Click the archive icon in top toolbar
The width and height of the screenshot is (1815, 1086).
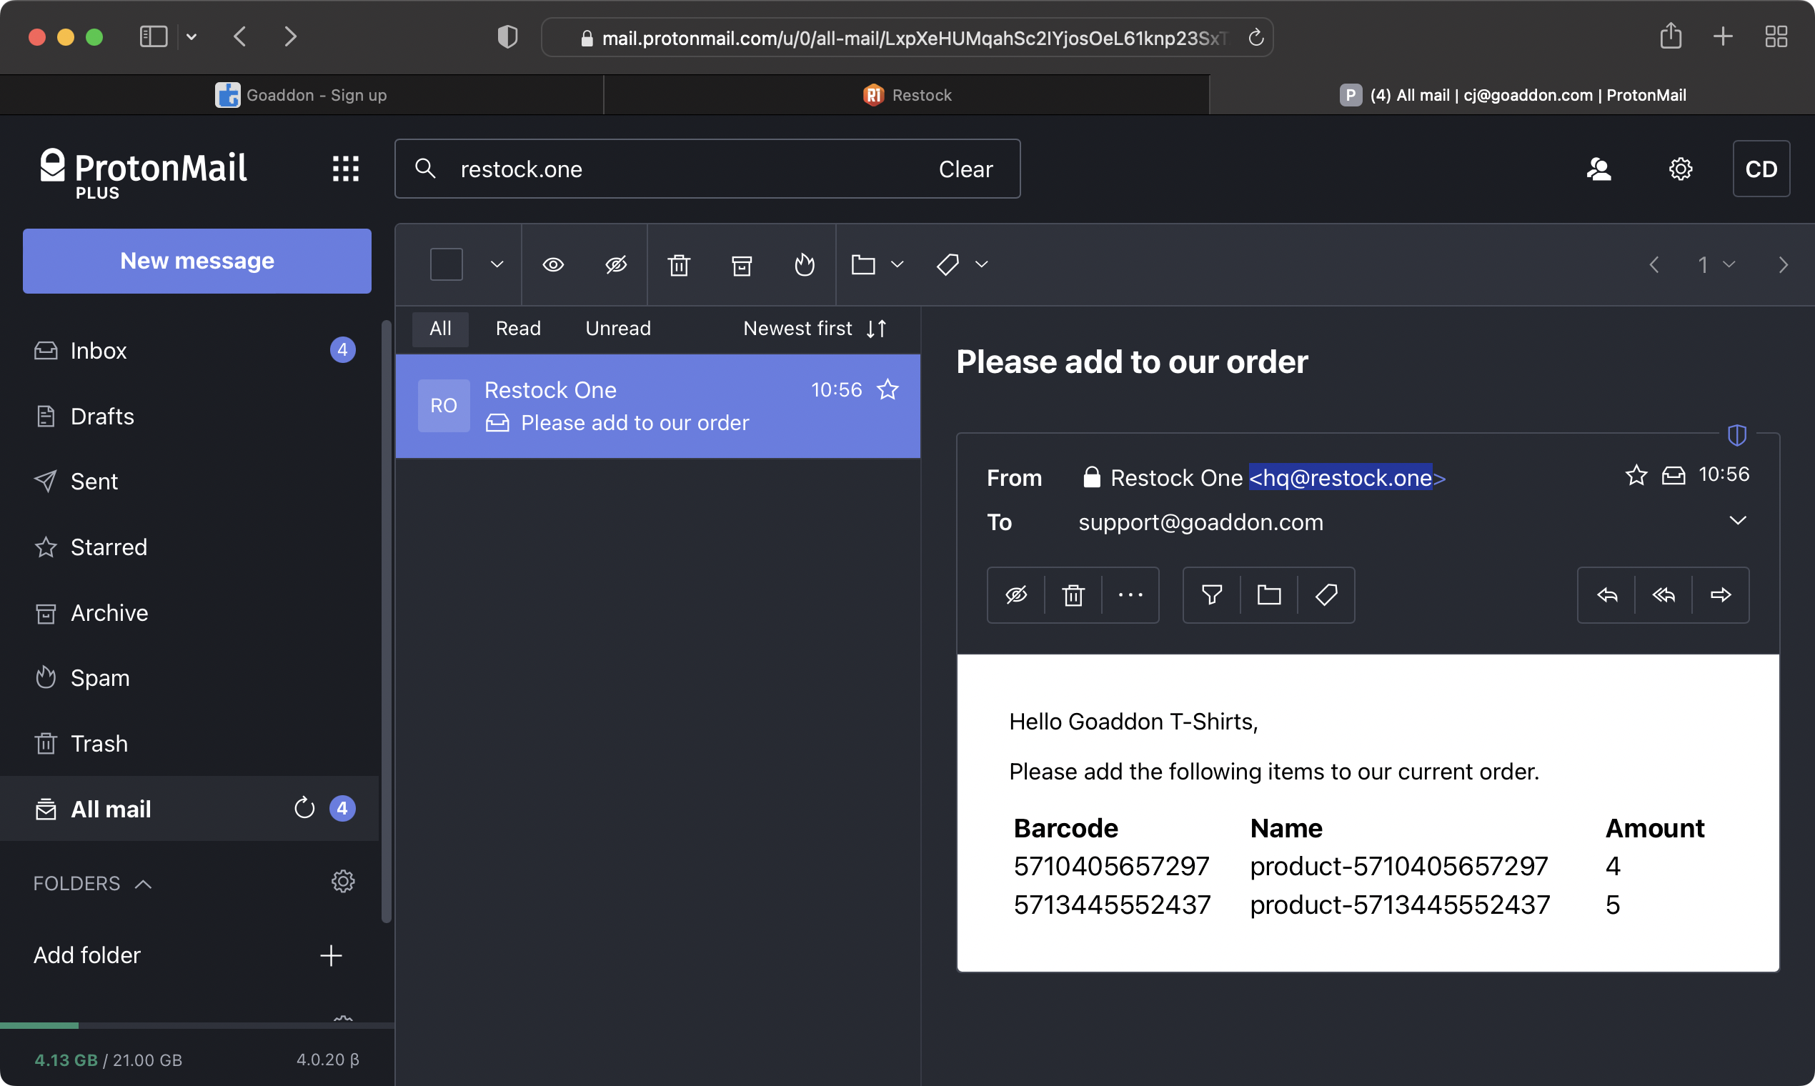point(742,264)
